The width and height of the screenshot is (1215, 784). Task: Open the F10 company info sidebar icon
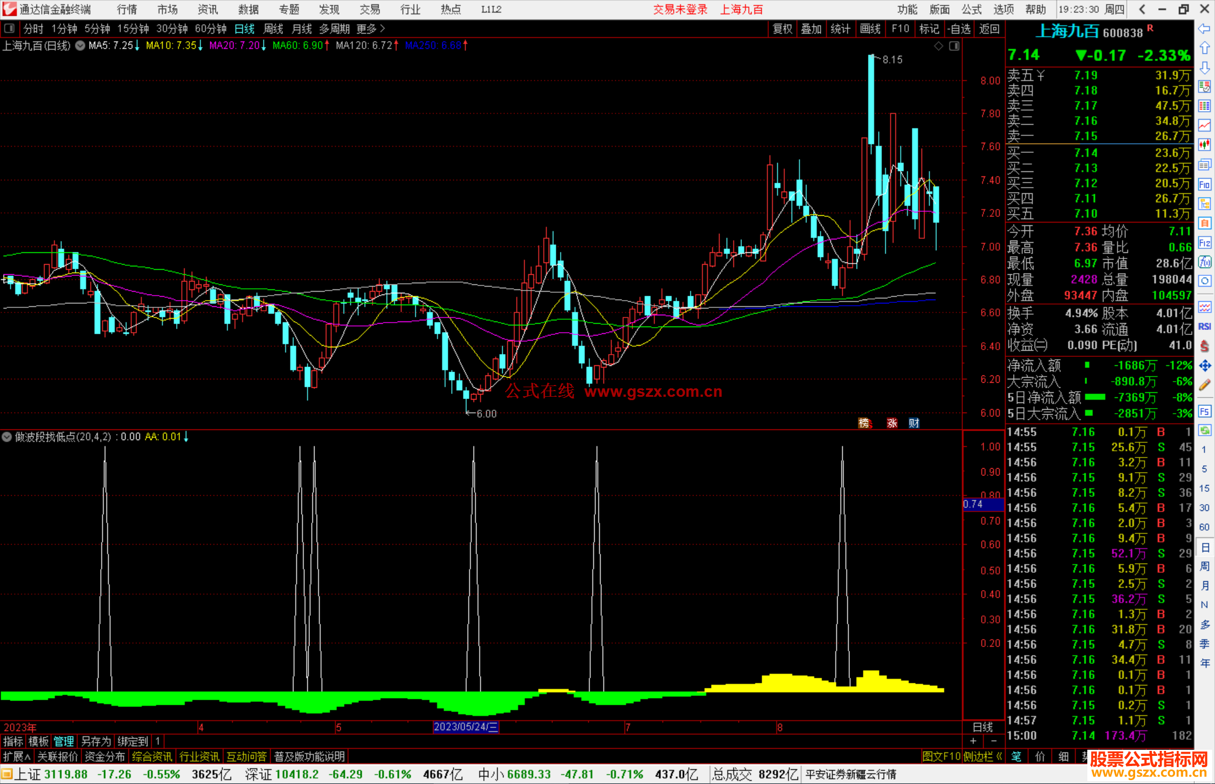tap(1204, 184)
